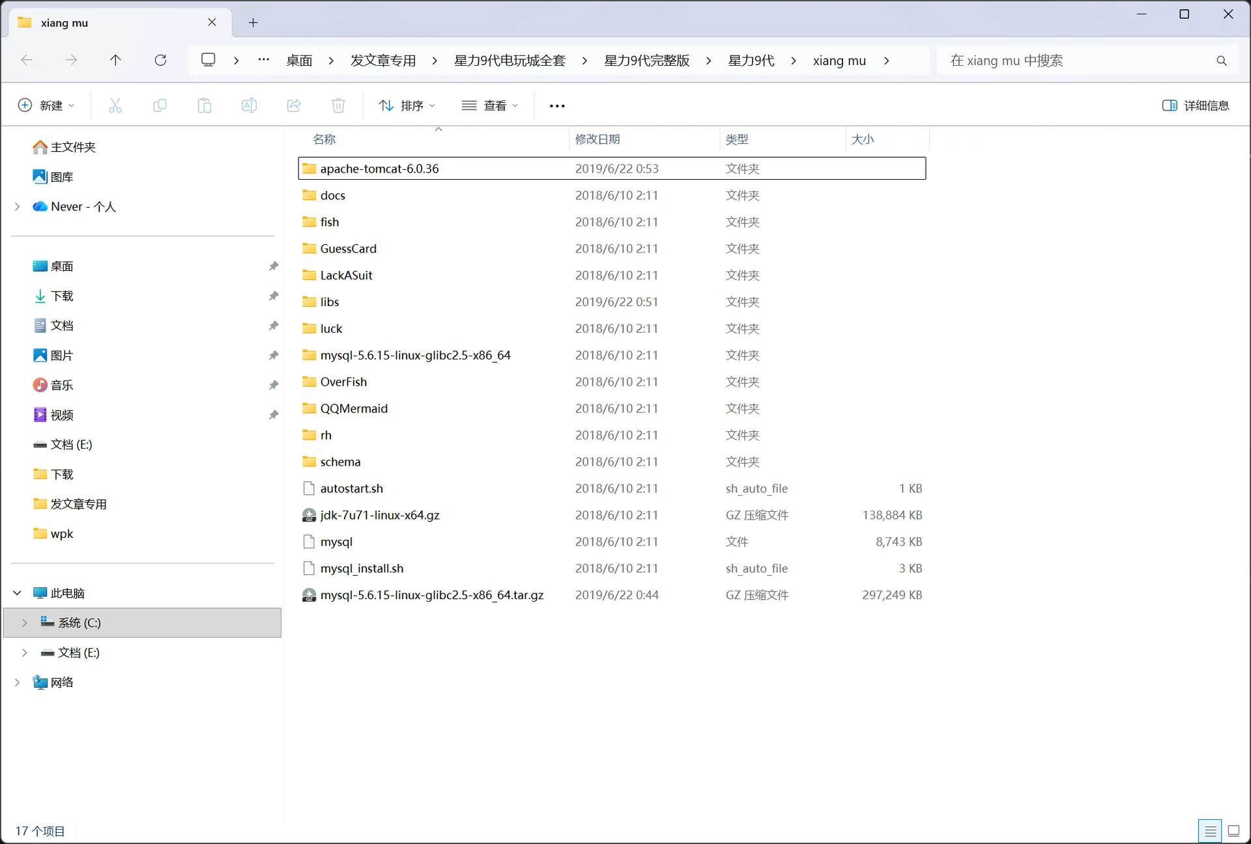Open the See more options ellipsis in toolbar
The width and height of the screenshot is (1251, 844).
tap(557, 105)
